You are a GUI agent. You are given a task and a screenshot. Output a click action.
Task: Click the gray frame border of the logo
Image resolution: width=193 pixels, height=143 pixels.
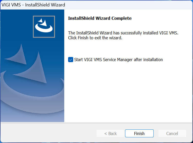[33, 27]
